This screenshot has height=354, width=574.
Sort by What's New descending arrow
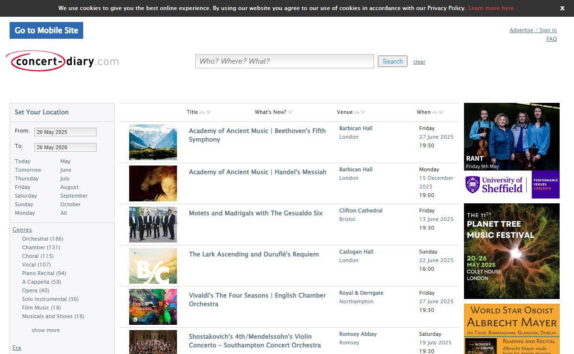pos(290,112)
